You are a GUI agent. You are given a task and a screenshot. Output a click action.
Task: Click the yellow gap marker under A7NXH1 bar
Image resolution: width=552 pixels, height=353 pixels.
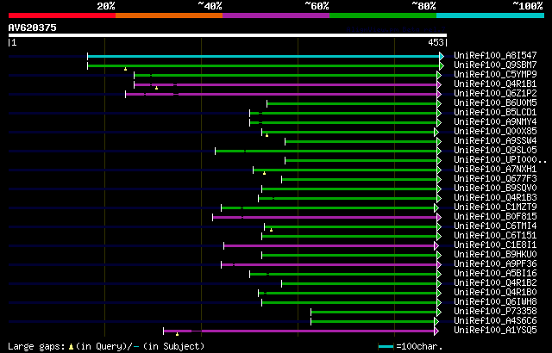click(264, 173)
